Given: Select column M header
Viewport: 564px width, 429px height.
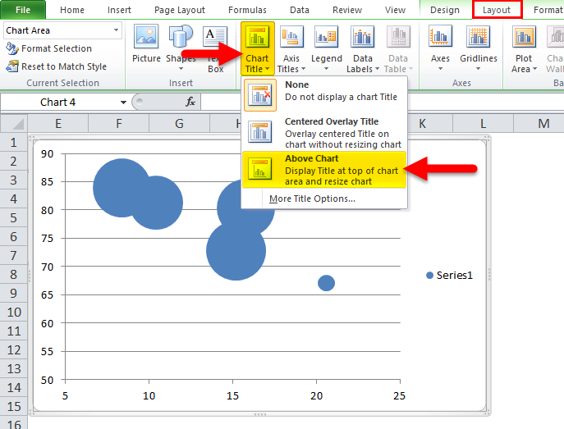Looking at the screenshot, I should pyautogui.click(x=543, y=124).
